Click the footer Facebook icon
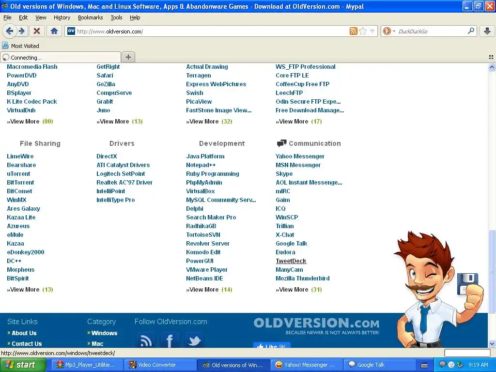 170,341
